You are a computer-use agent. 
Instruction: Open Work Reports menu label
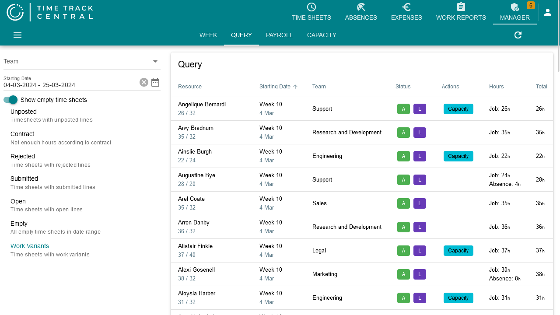461,18
